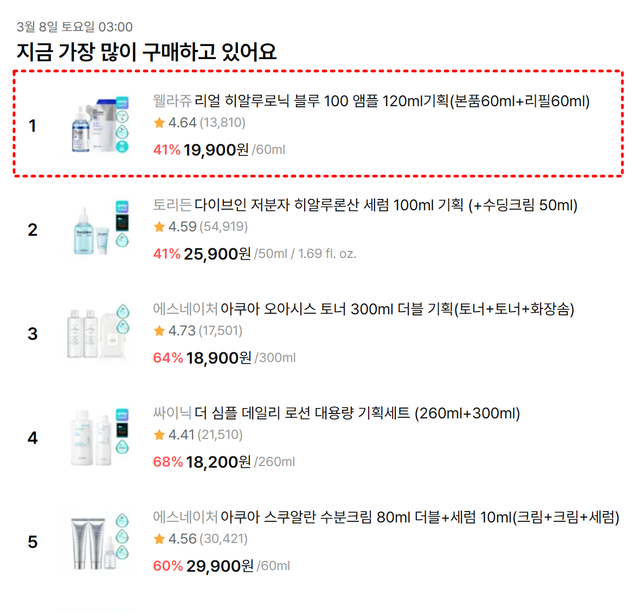
Task: Click the star rating icon for 웰라쥬 앰플
Action: coord(158,123)
